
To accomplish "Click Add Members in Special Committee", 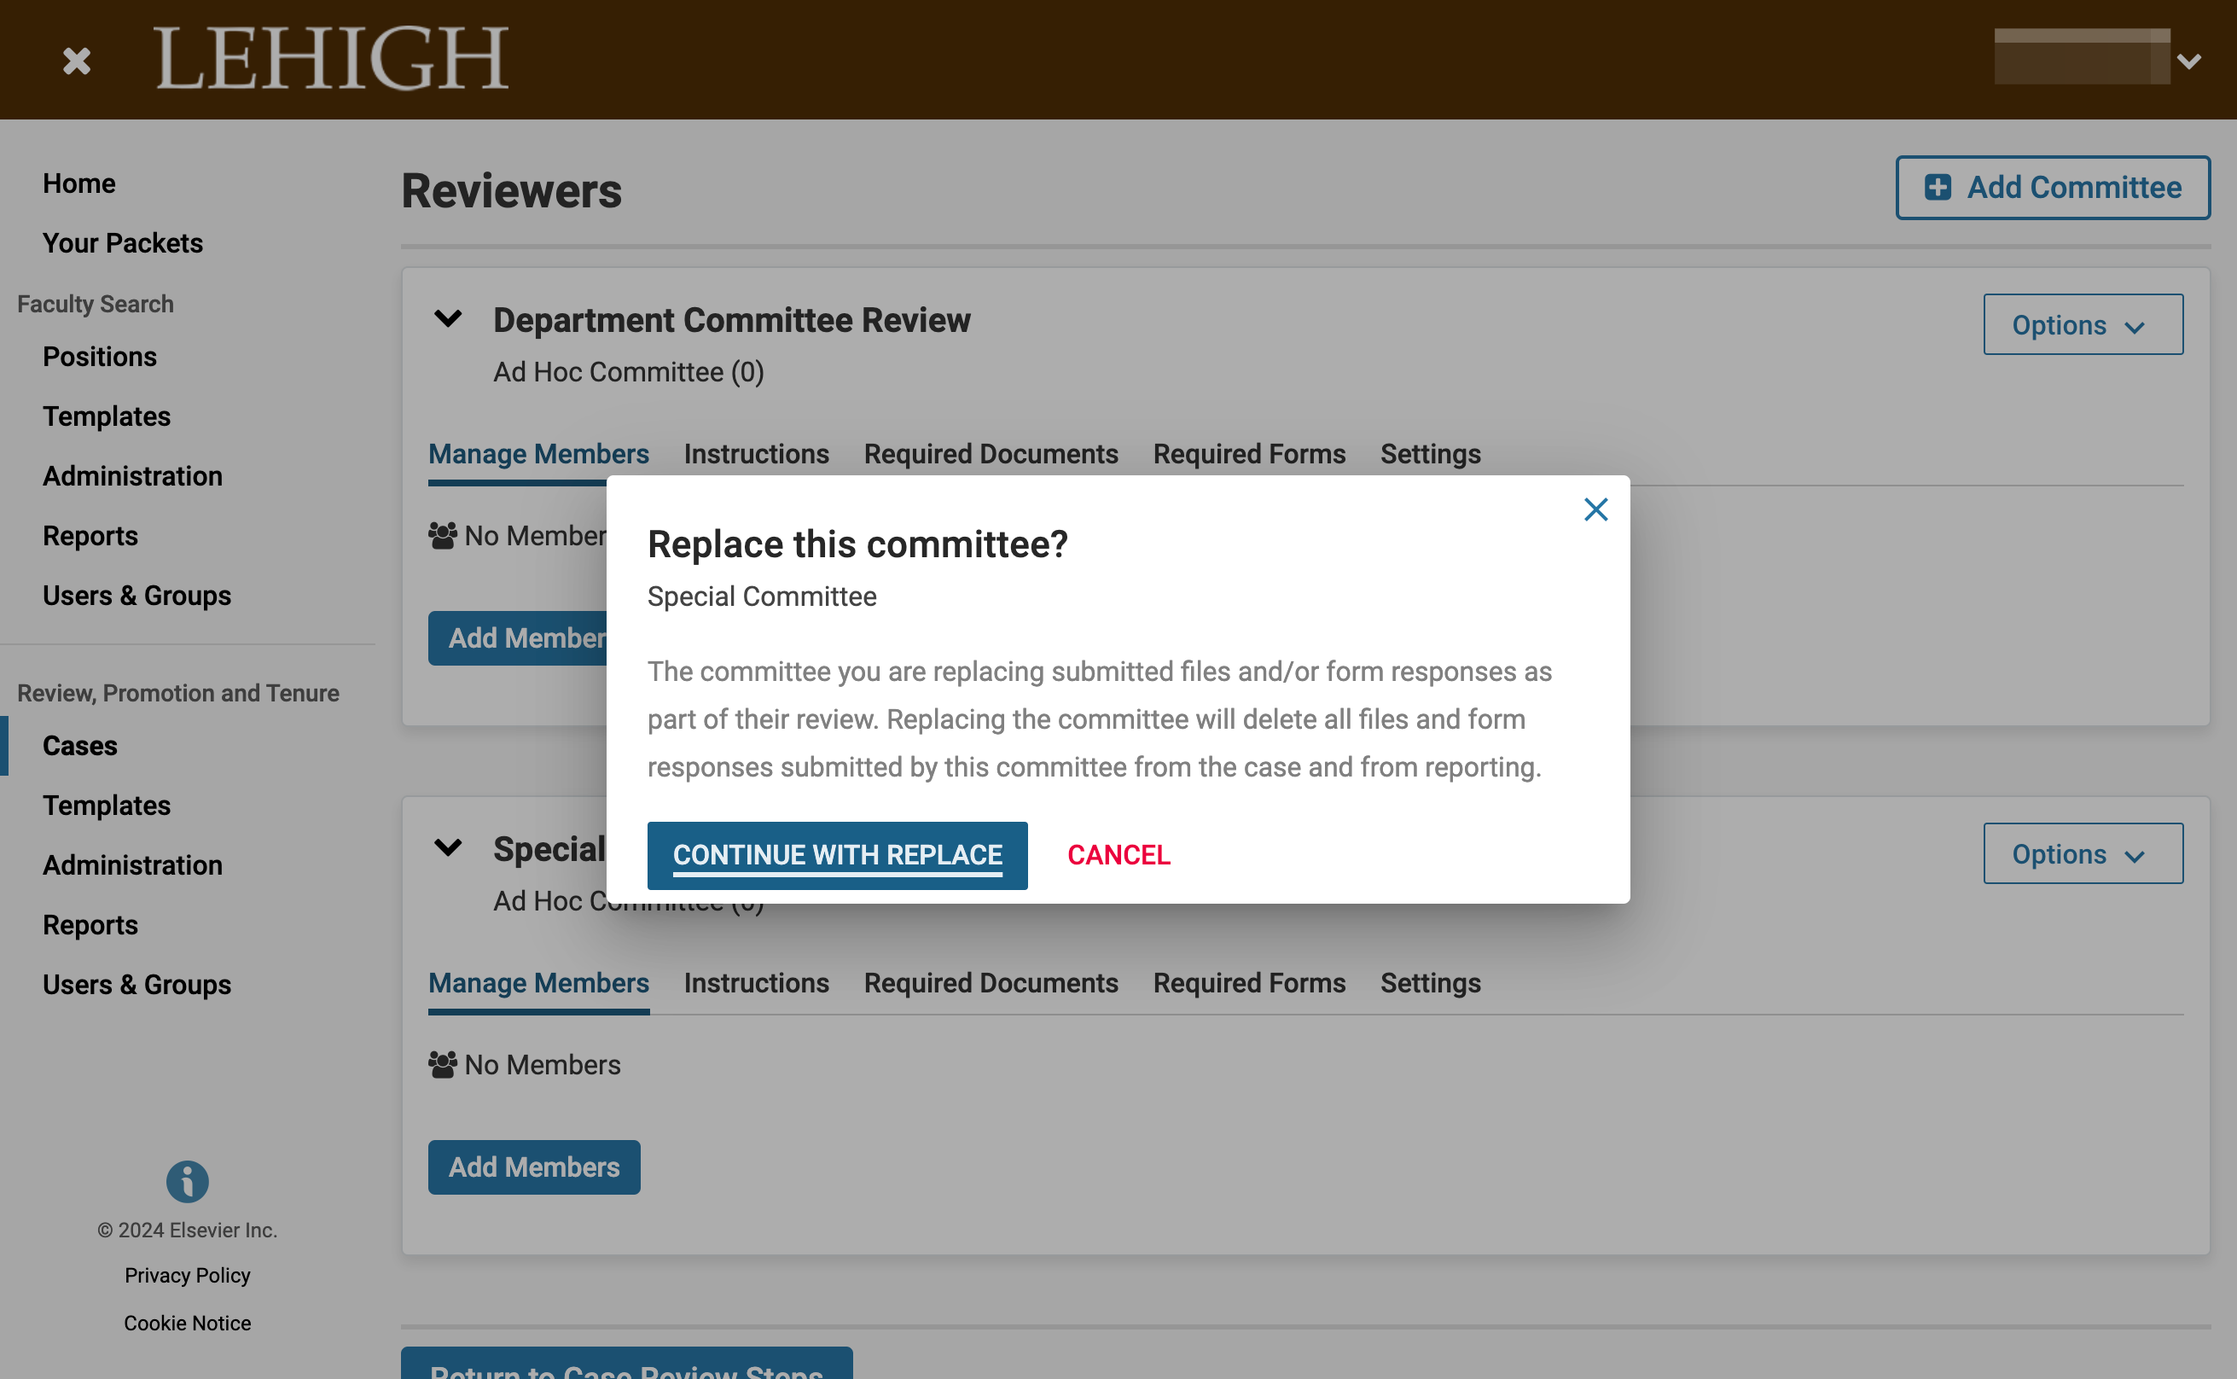I will 534,1167.
